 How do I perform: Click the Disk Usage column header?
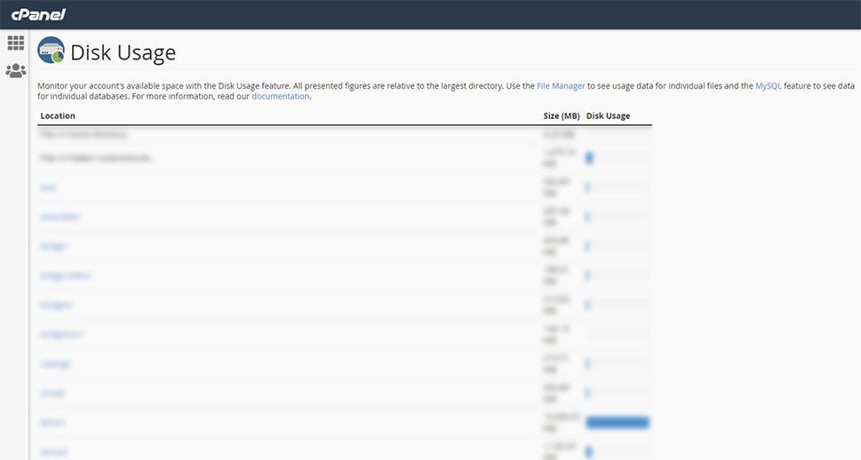608,115
